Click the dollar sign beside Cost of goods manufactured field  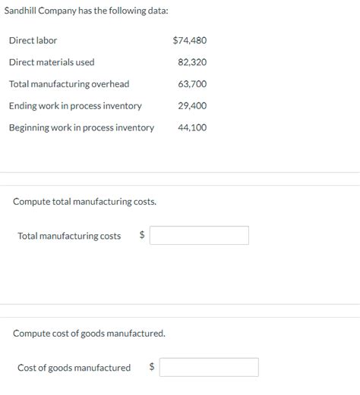tap(152, 366)
